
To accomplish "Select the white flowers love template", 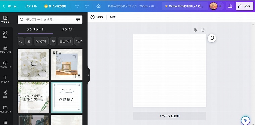I will pyautogui.click(x=34, y=64).
